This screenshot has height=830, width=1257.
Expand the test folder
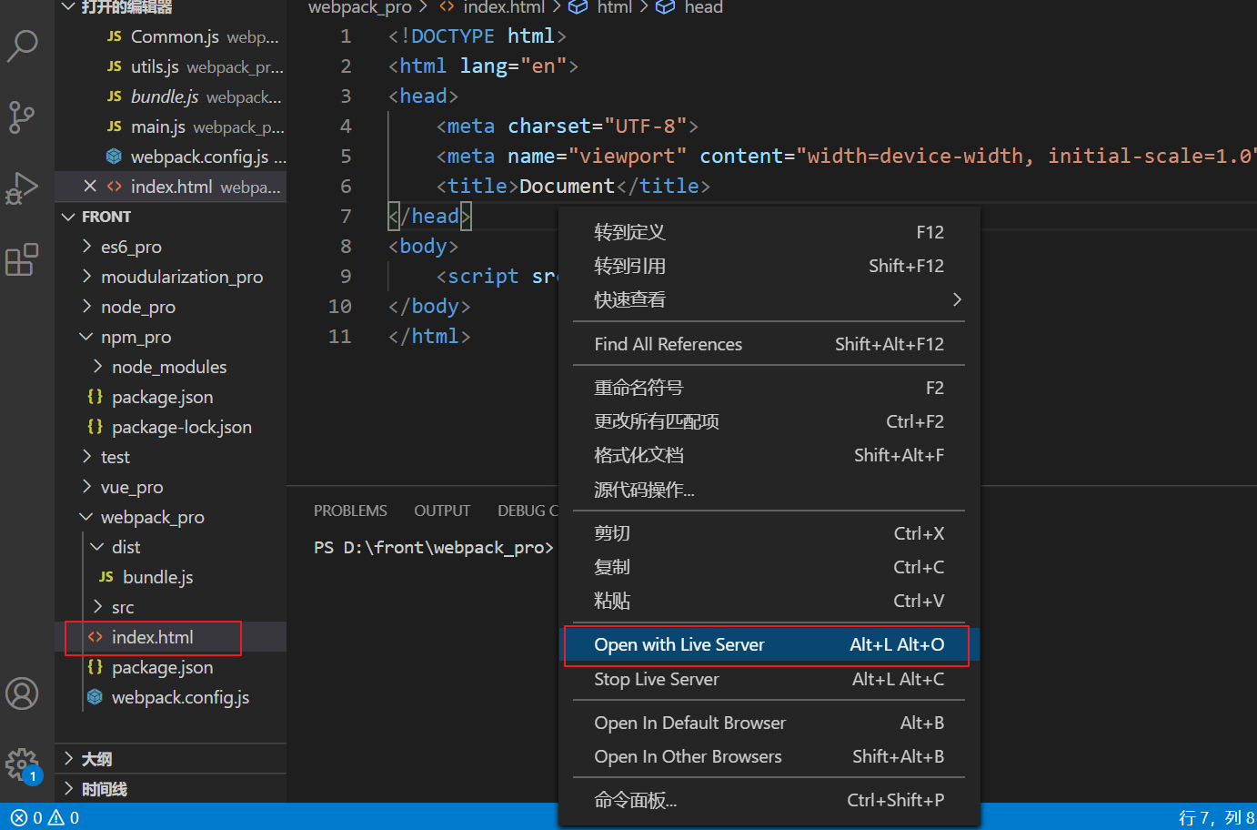pos(86,457)
